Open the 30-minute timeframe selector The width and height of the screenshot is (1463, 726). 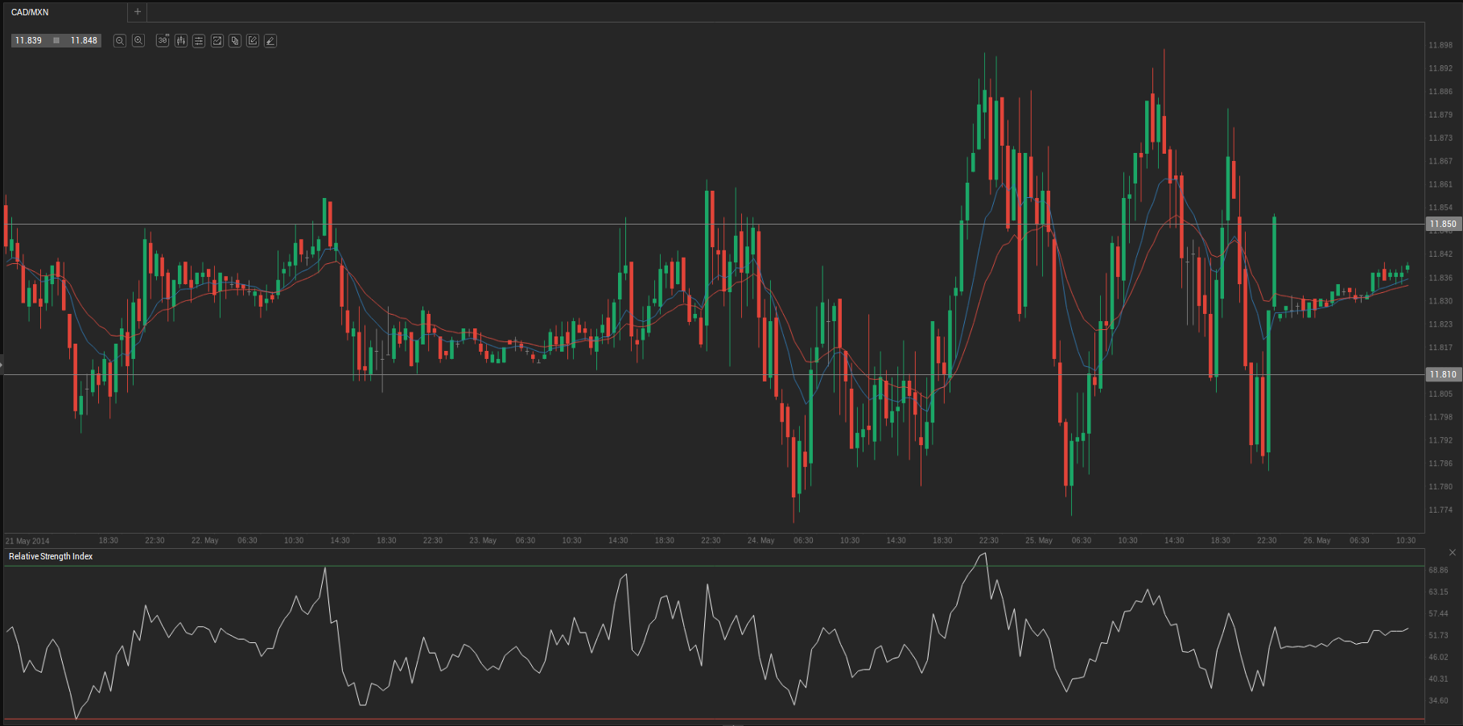tap(163, 40)
